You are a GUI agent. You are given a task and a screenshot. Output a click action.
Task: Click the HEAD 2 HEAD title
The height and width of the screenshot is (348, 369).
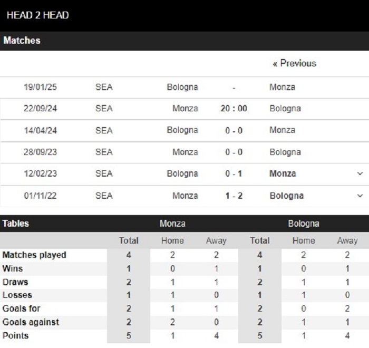coord(37,15)
